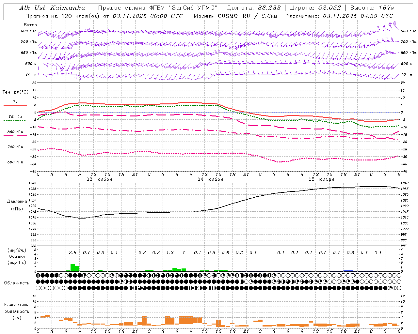This screenshot has width=418, height=334.
Task: Click the 0.6 precipitation value
Action: point(225,253)
